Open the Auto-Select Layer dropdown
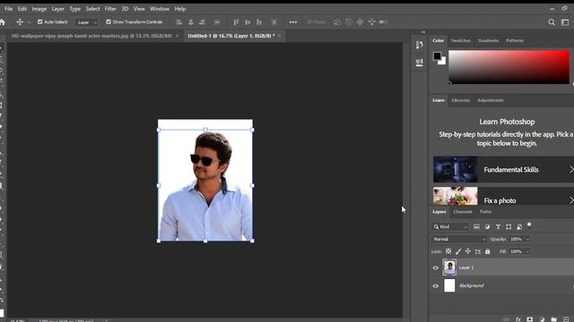 87,22
